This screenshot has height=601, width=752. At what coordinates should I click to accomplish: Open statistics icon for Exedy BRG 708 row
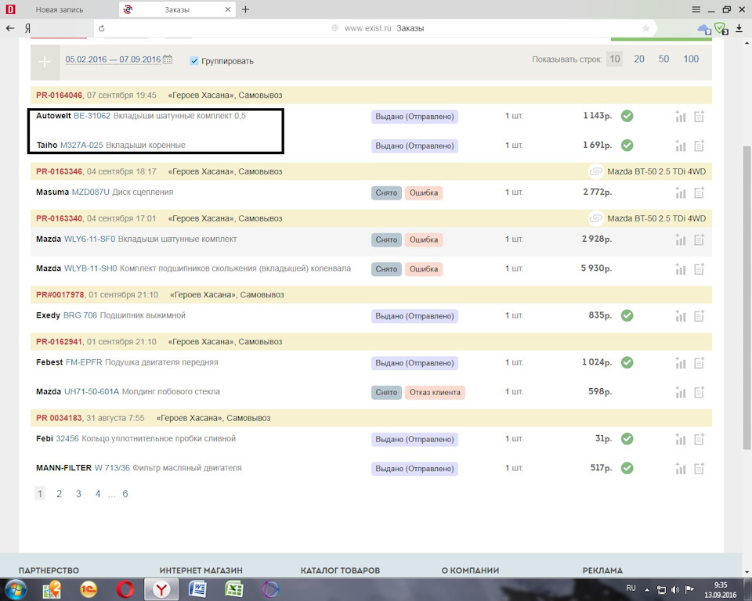click(x=681, y=315)
